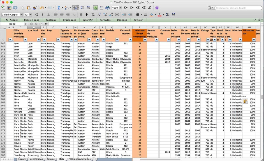This screenshot has height=161, width=264.
Task: Click the Name Box showing D528
Action: [13, 24]
